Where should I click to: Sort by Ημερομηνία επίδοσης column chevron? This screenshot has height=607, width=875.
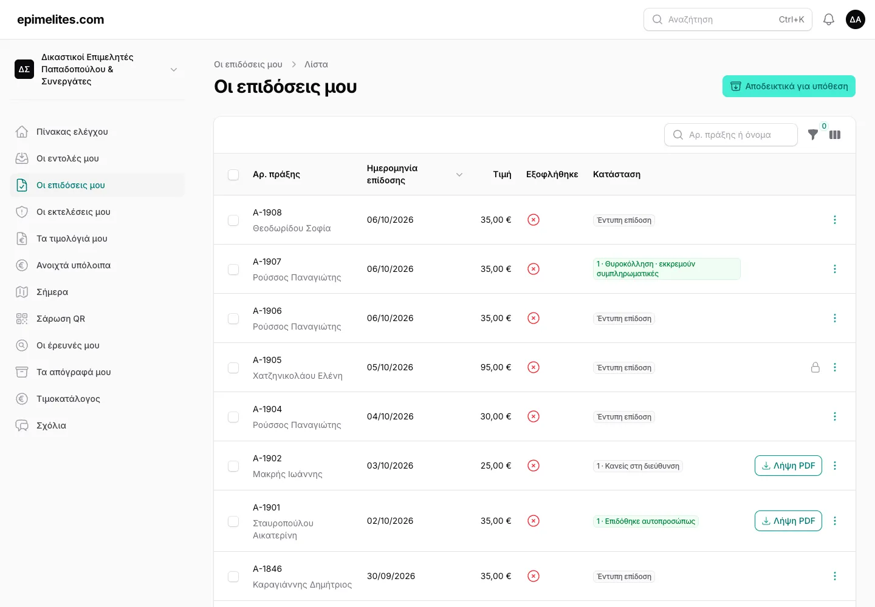tap(459, 175)
